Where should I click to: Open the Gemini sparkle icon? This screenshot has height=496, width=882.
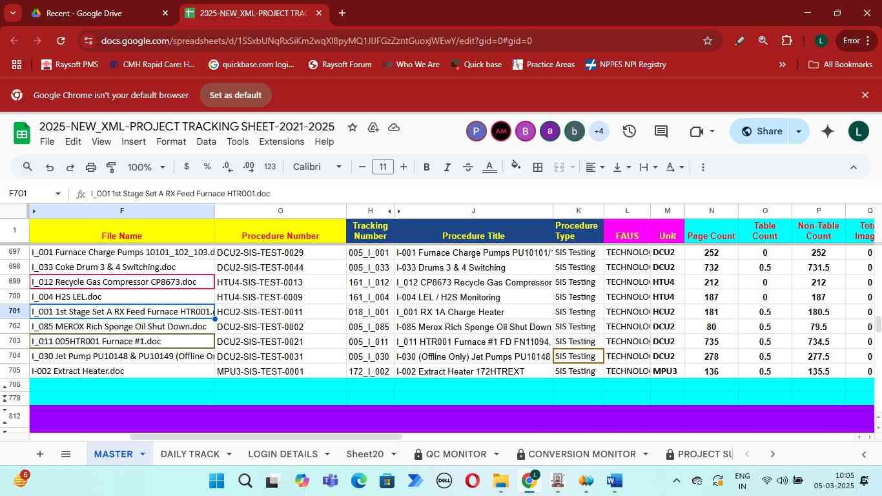pyautogui.click(x=828, y=131)
